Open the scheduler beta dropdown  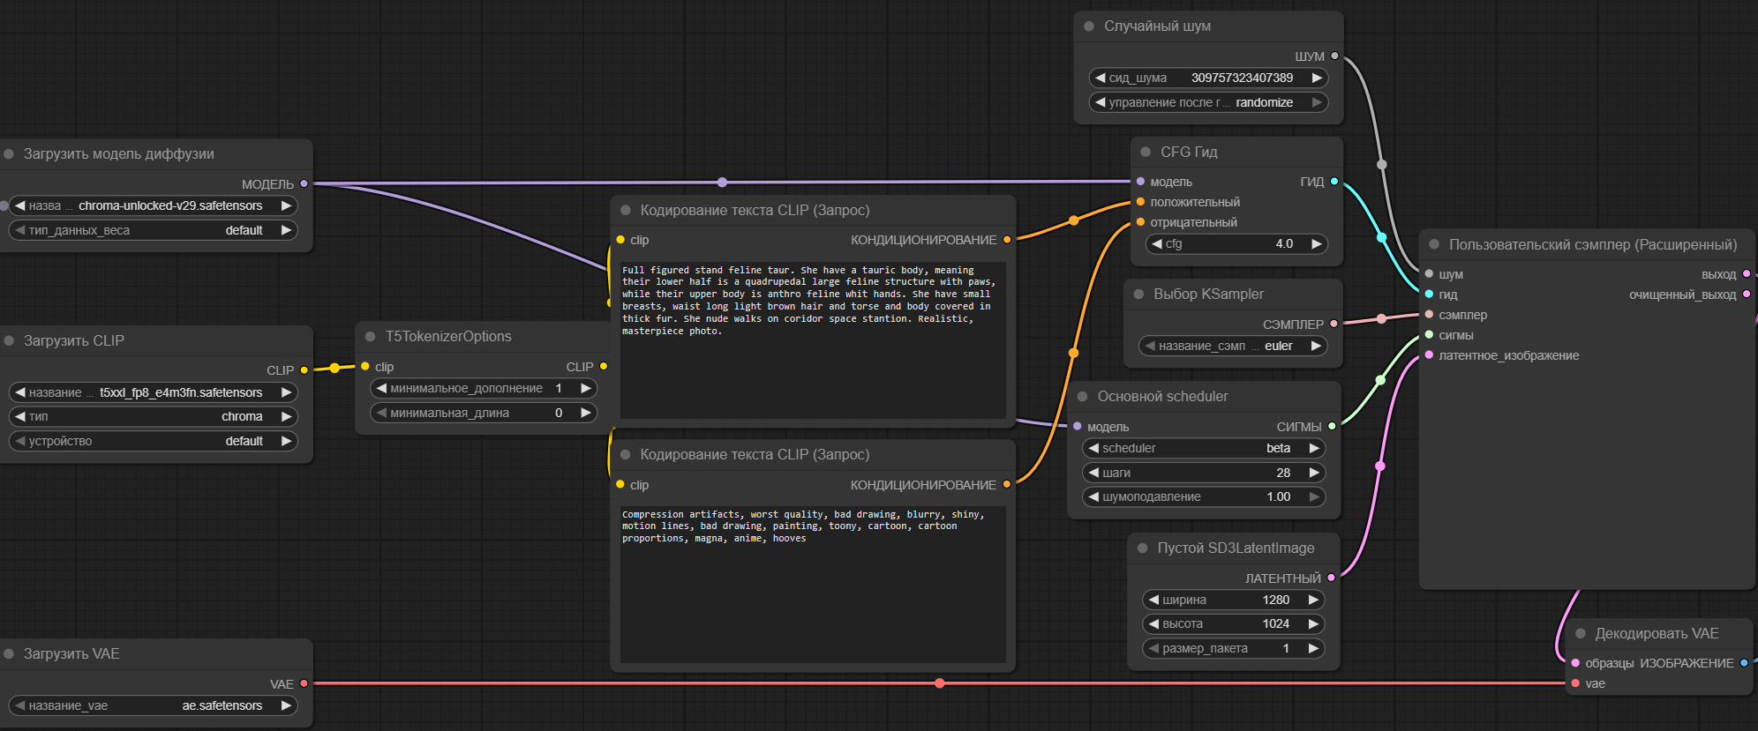pos(1204,448)
